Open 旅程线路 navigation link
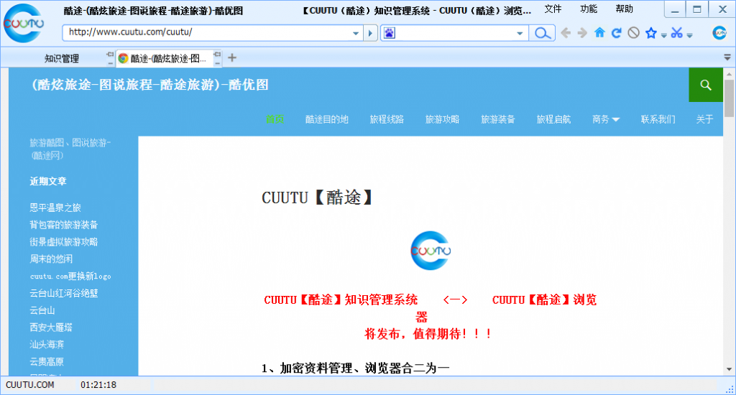Viewport: 736px width, 395px height. click(x=387, y=120)
